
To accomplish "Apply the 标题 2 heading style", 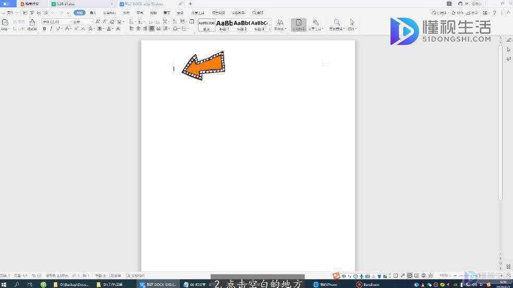I will pyautogui.click(x=242, y=25).
